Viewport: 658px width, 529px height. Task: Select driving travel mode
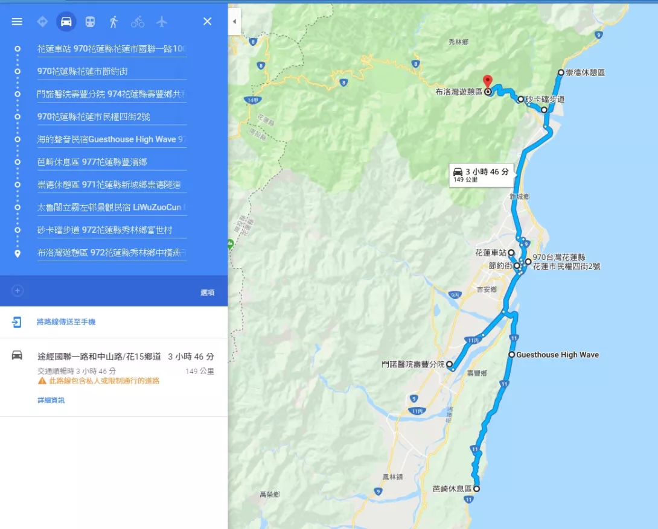point(66,21)
